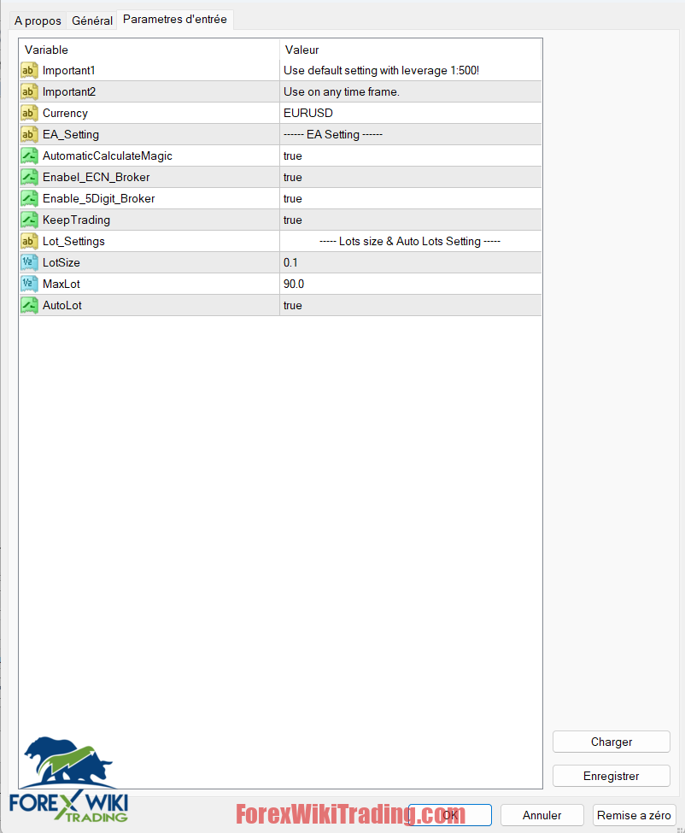Select the AutoLot variable name

pos(62,305)
